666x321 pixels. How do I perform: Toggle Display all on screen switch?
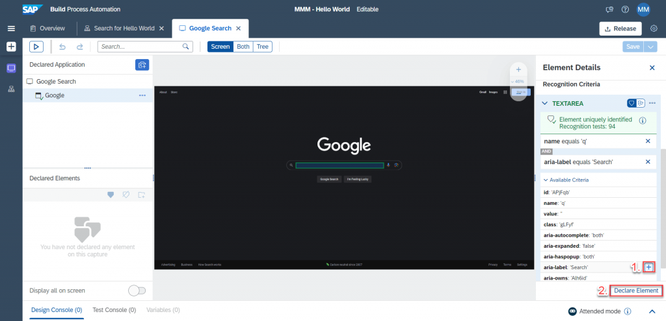137,291
